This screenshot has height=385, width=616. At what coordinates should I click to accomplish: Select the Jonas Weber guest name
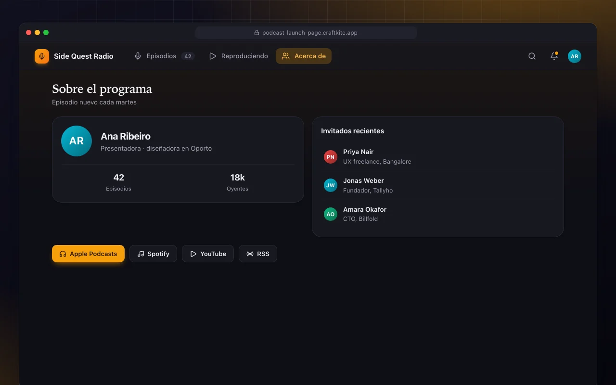363,180
